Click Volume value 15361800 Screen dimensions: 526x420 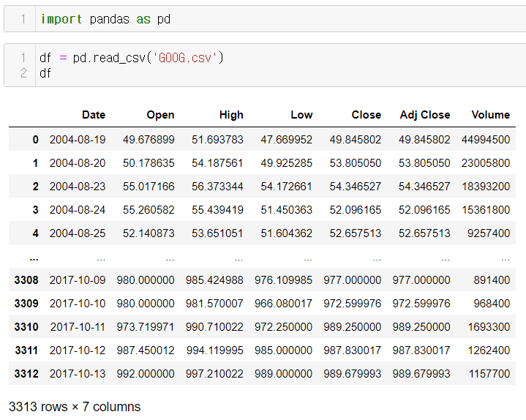point(486,210)
